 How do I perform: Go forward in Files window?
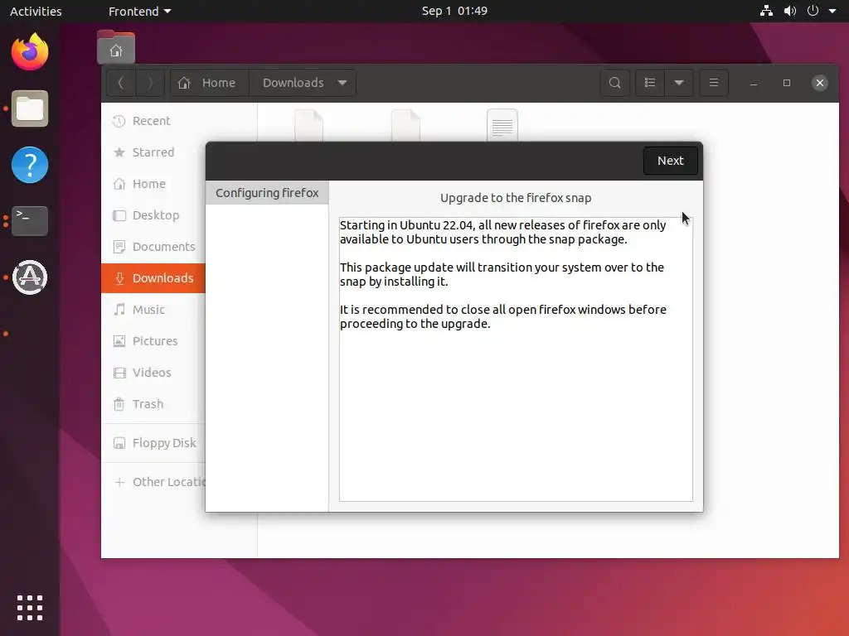tap(150, 83)
